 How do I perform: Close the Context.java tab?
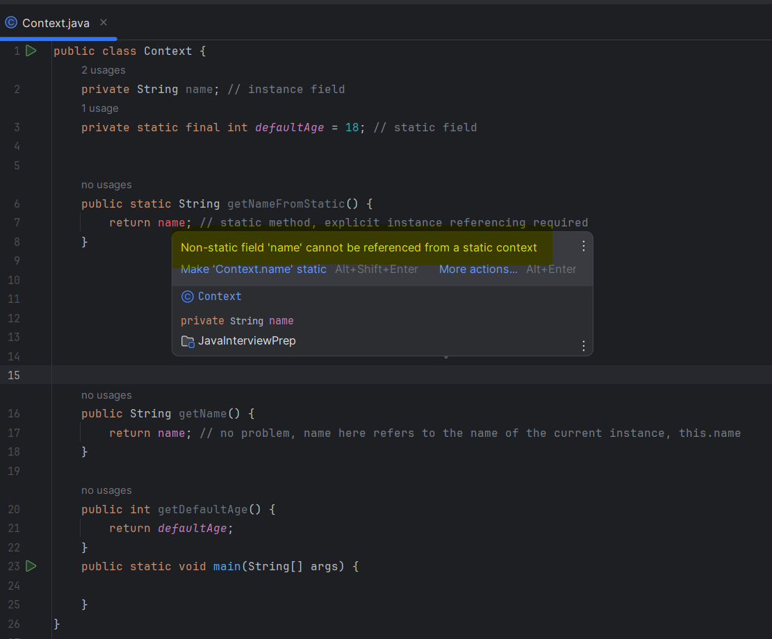[x=103, y=22]
